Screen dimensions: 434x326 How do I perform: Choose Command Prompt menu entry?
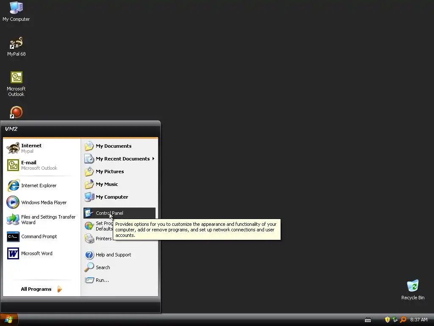tap(39, 236)
